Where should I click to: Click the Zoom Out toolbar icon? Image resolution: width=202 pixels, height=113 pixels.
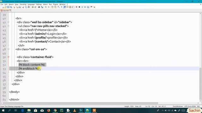[x=48, y=7]
